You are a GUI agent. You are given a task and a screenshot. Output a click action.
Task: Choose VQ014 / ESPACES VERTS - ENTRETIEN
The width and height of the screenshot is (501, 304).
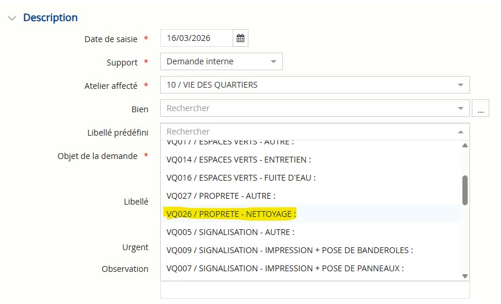(x=239, y=160)
